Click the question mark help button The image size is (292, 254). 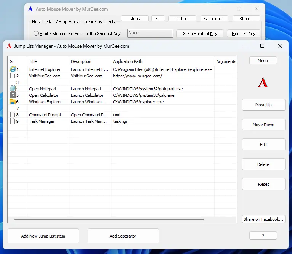pyautogui.click(x=263, y=236)
